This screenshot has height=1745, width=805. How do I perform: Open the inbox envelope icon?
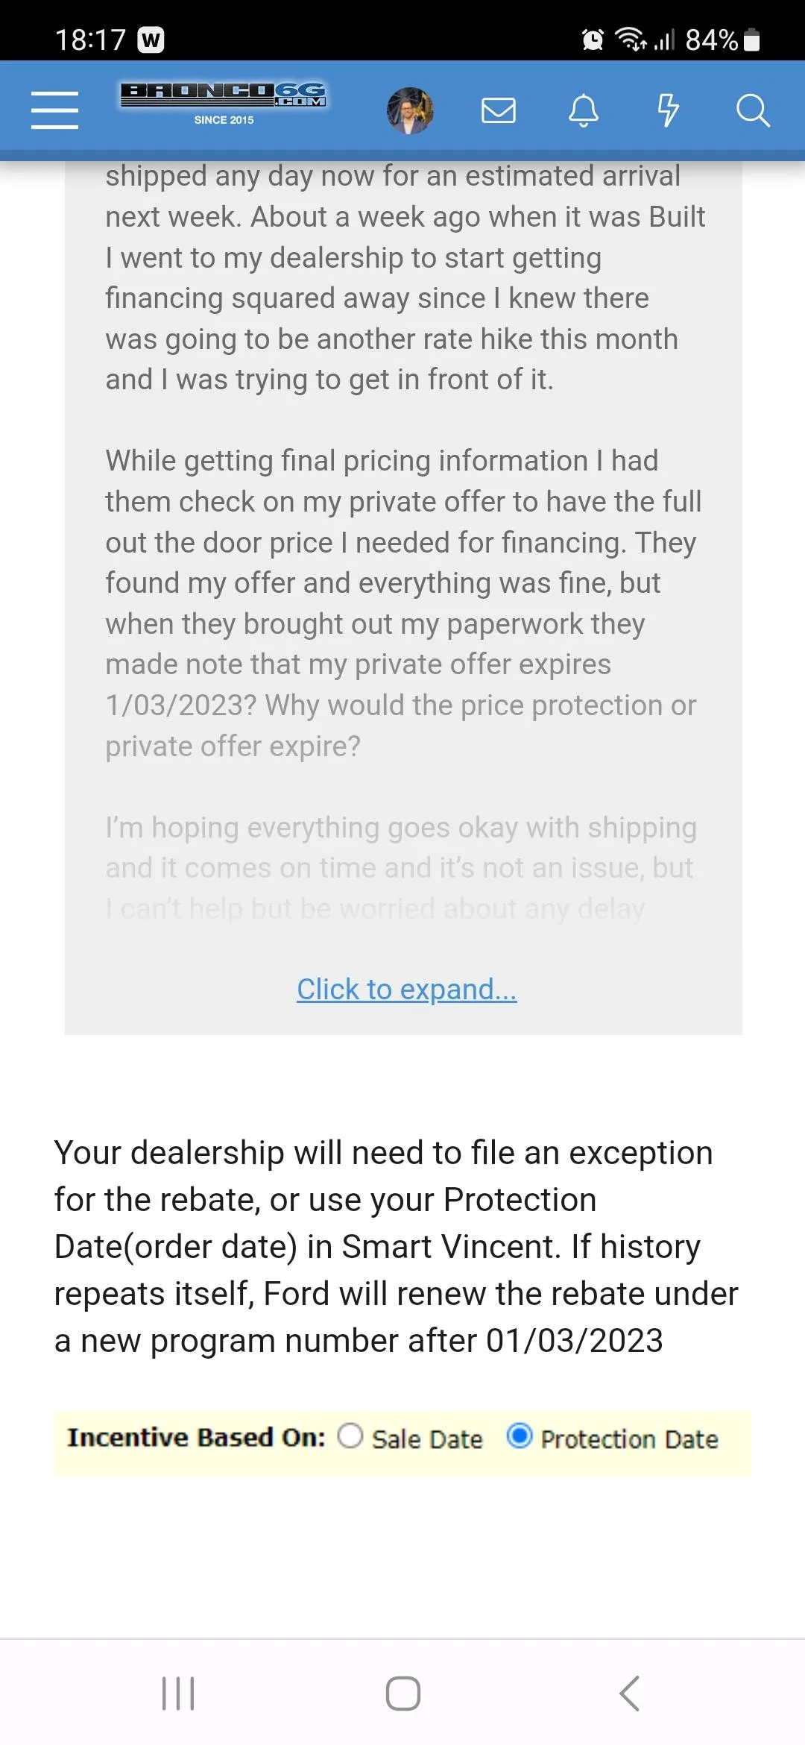(x=499, y=110)
